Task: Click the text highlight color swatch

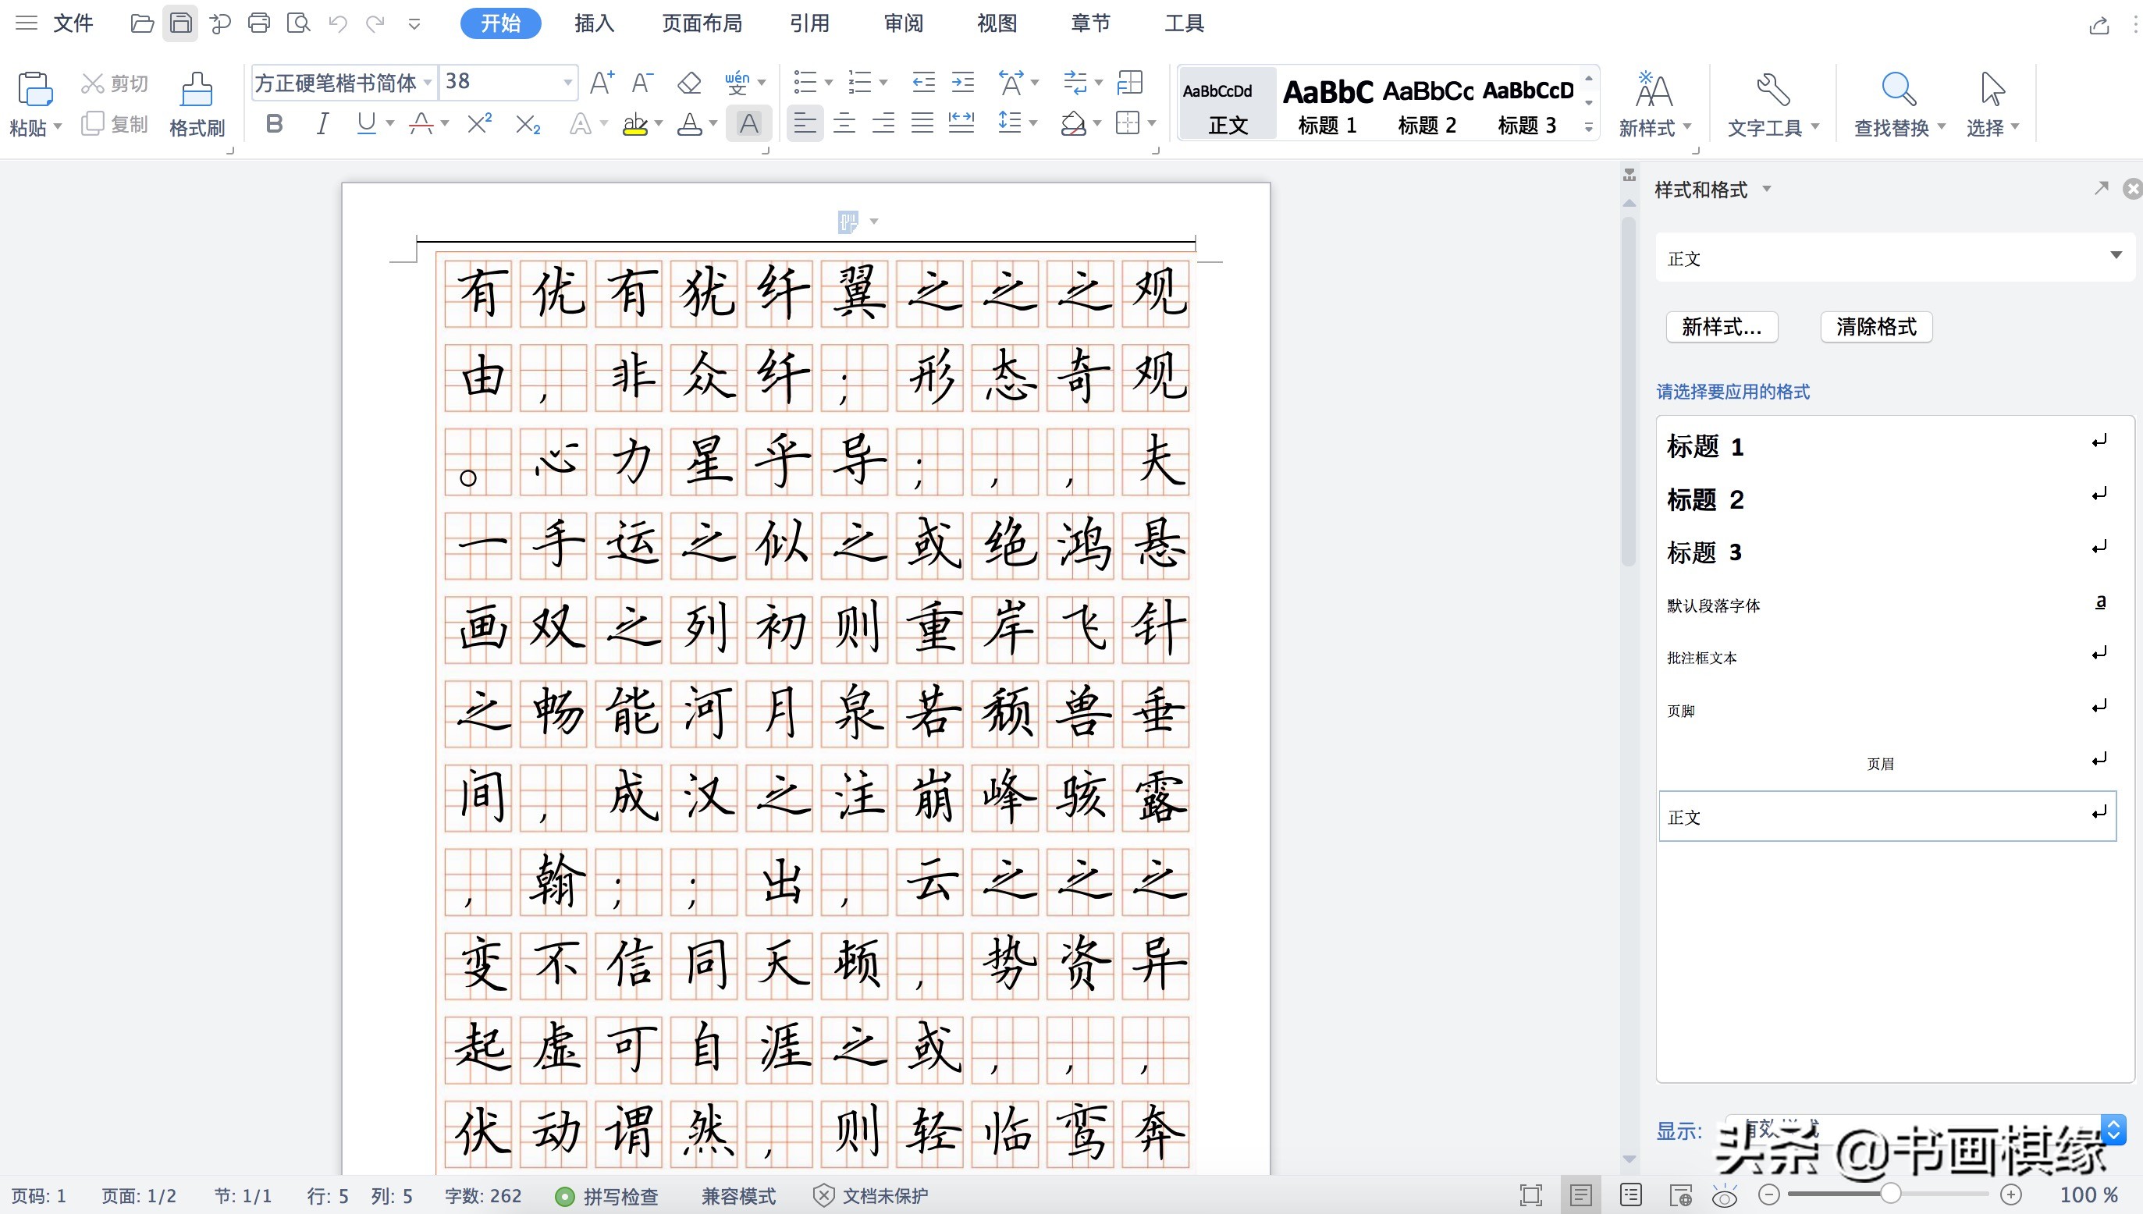Action: pyautogui.click(x=635, y=124)
